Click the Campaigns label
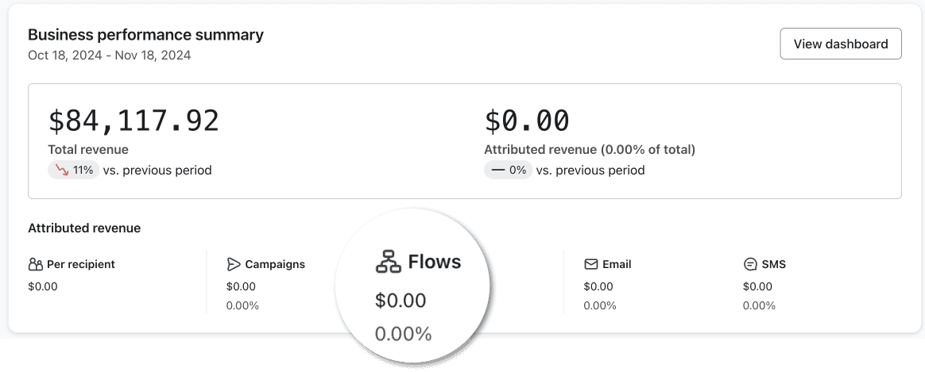The width and height of the screenshot is (925, 372). click(275, 264)
